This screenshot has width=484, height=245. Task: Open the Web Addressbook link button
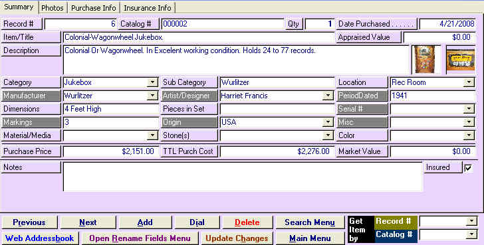point(39,238)
